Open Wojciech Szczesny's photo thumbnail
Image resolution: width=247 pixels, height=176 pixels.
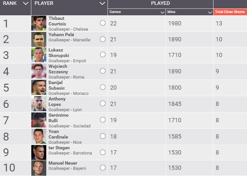pyautogui.click(x=39, y=71)
